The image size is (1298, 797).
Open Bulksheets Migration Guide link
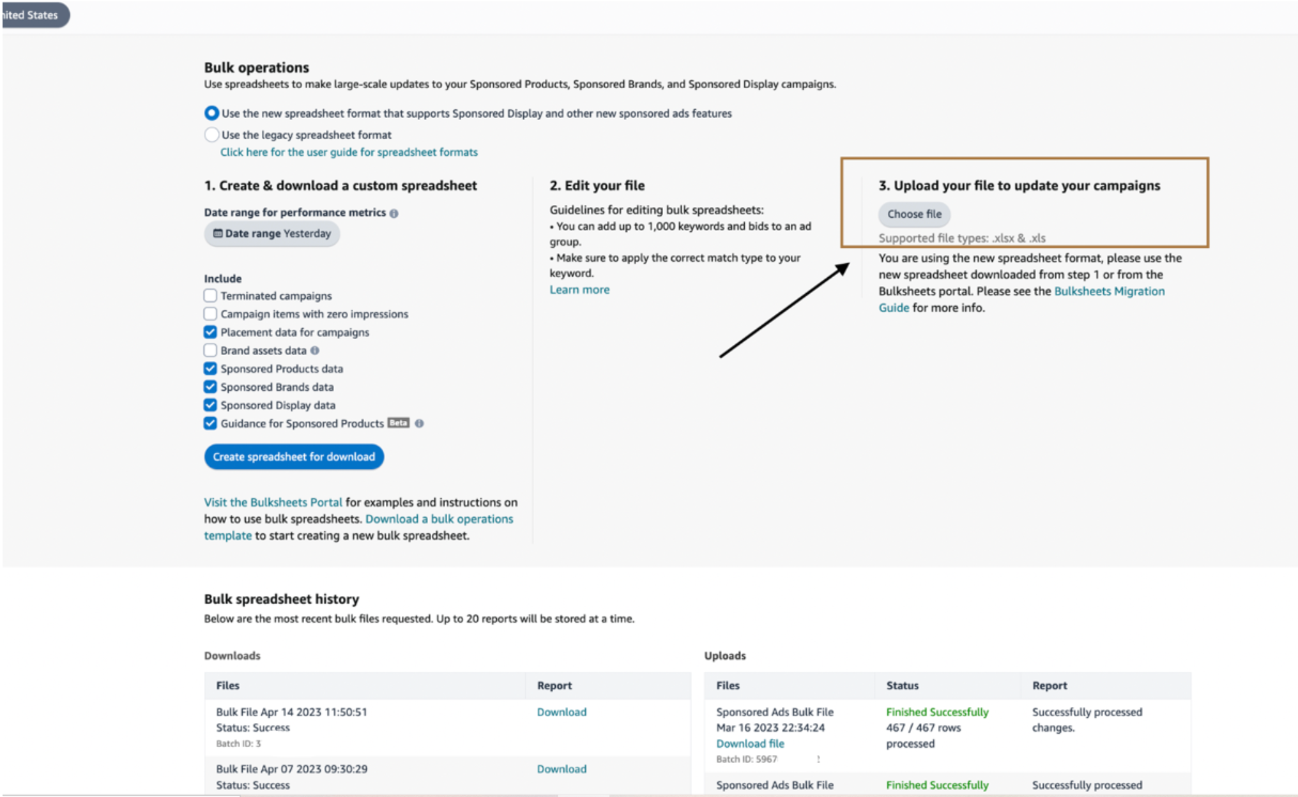(x=1109, y=291)
